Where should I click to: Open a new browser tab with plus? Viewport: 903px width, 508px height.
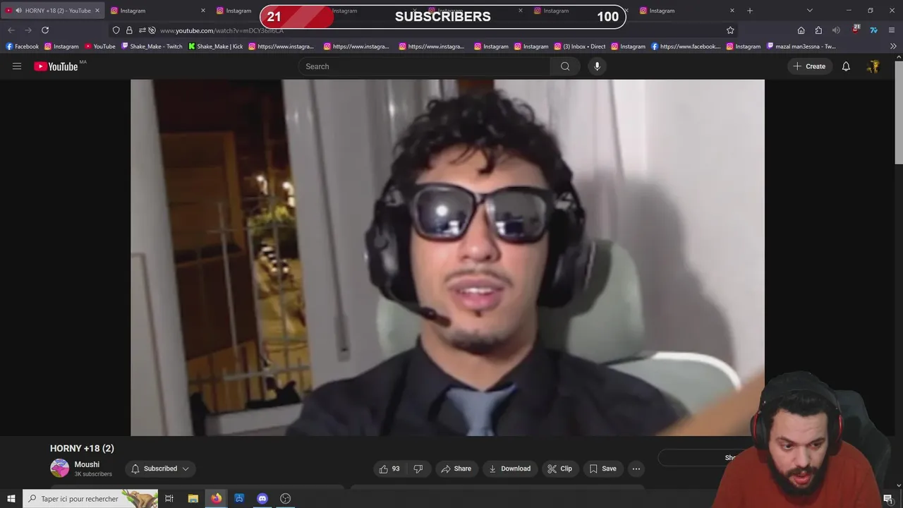pyautogui.click(x=750, y=11)
